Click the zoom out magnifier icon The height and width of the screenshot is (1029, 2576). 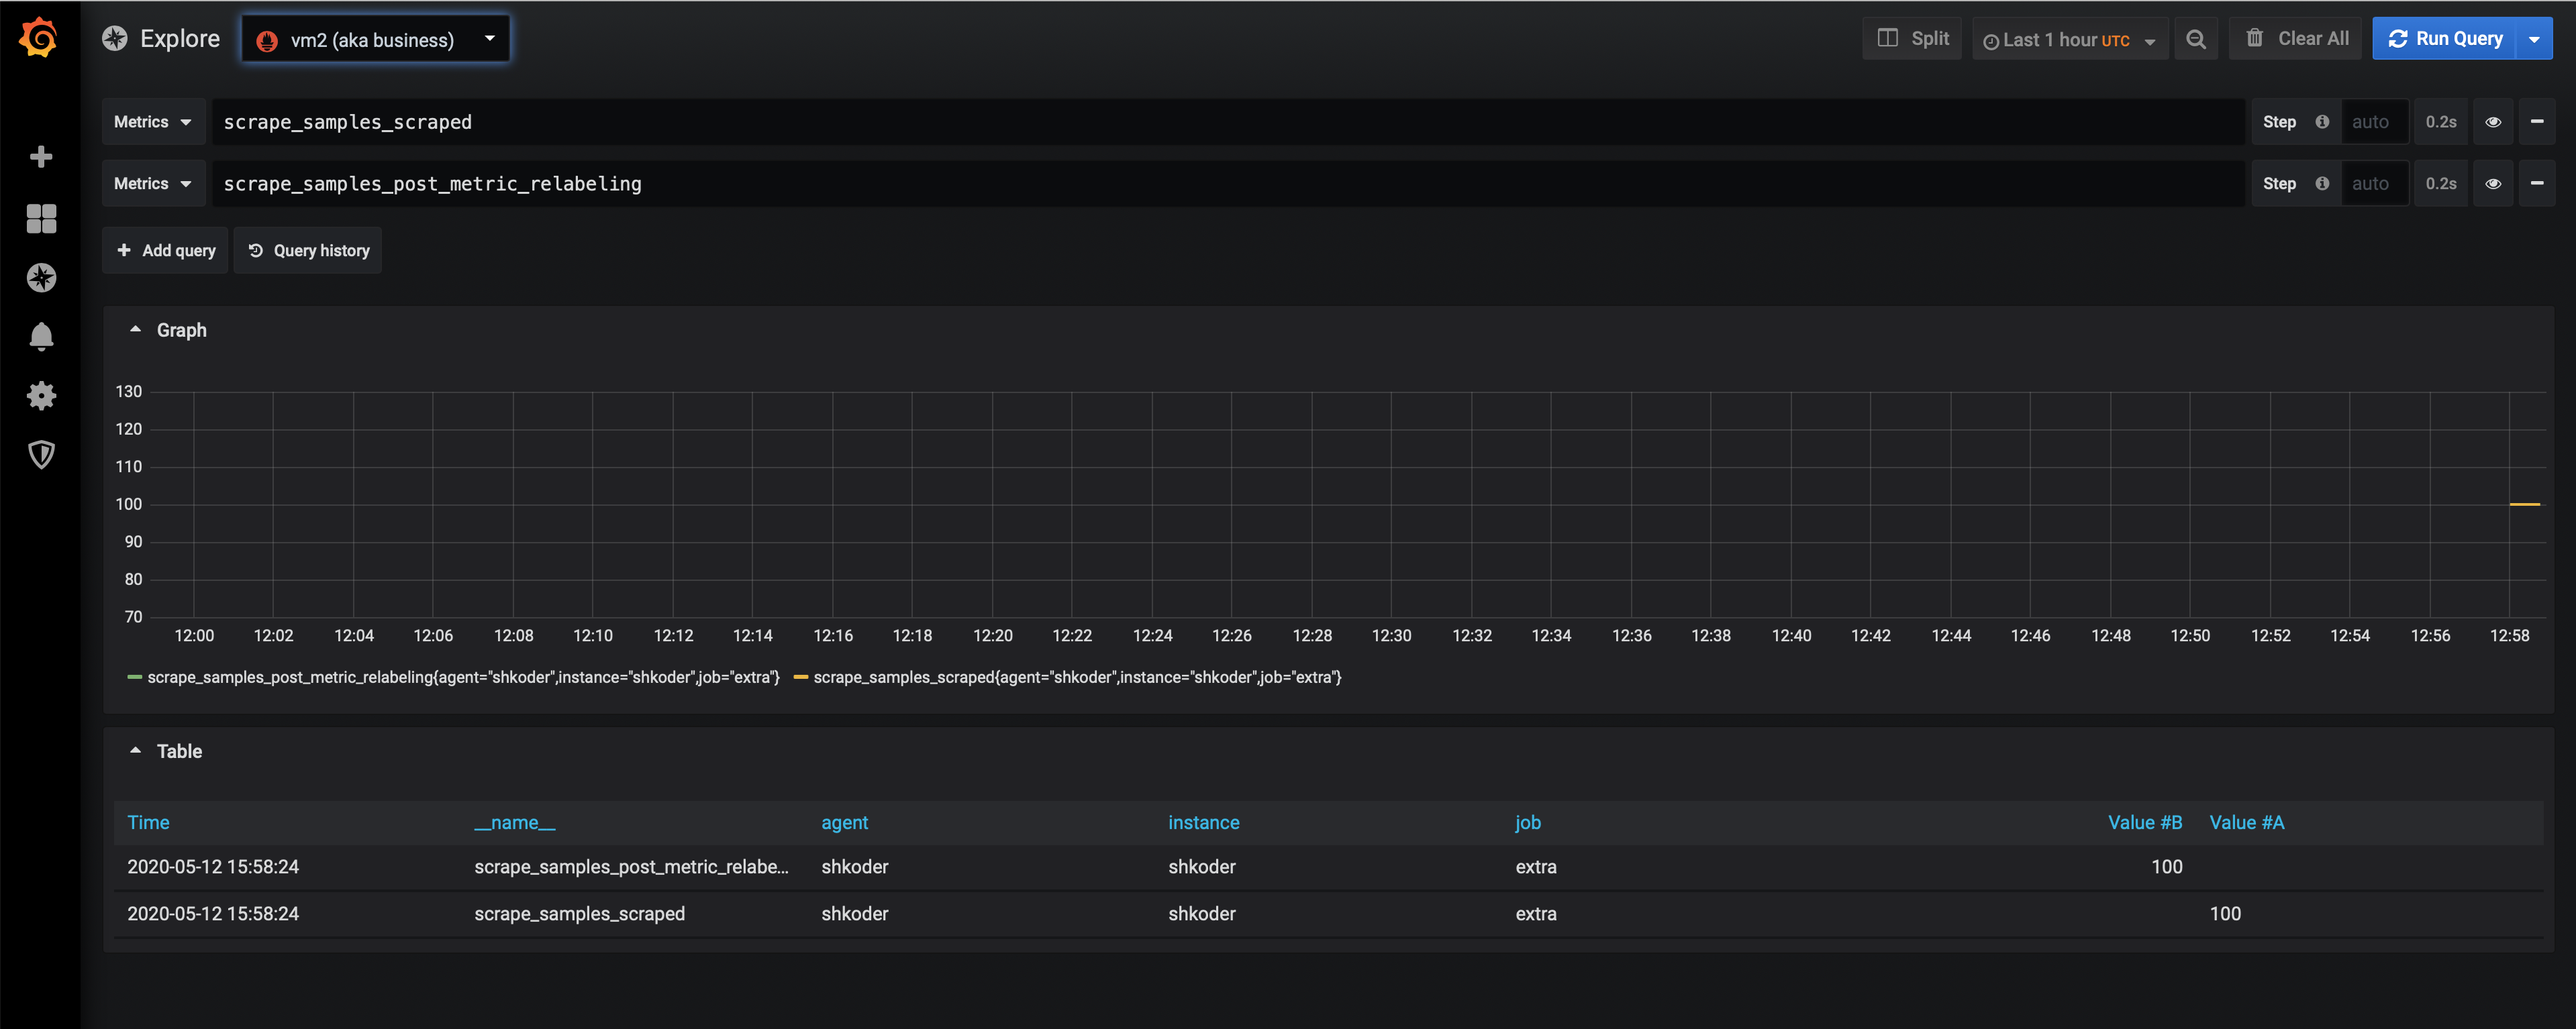(x=2196, y=39)
